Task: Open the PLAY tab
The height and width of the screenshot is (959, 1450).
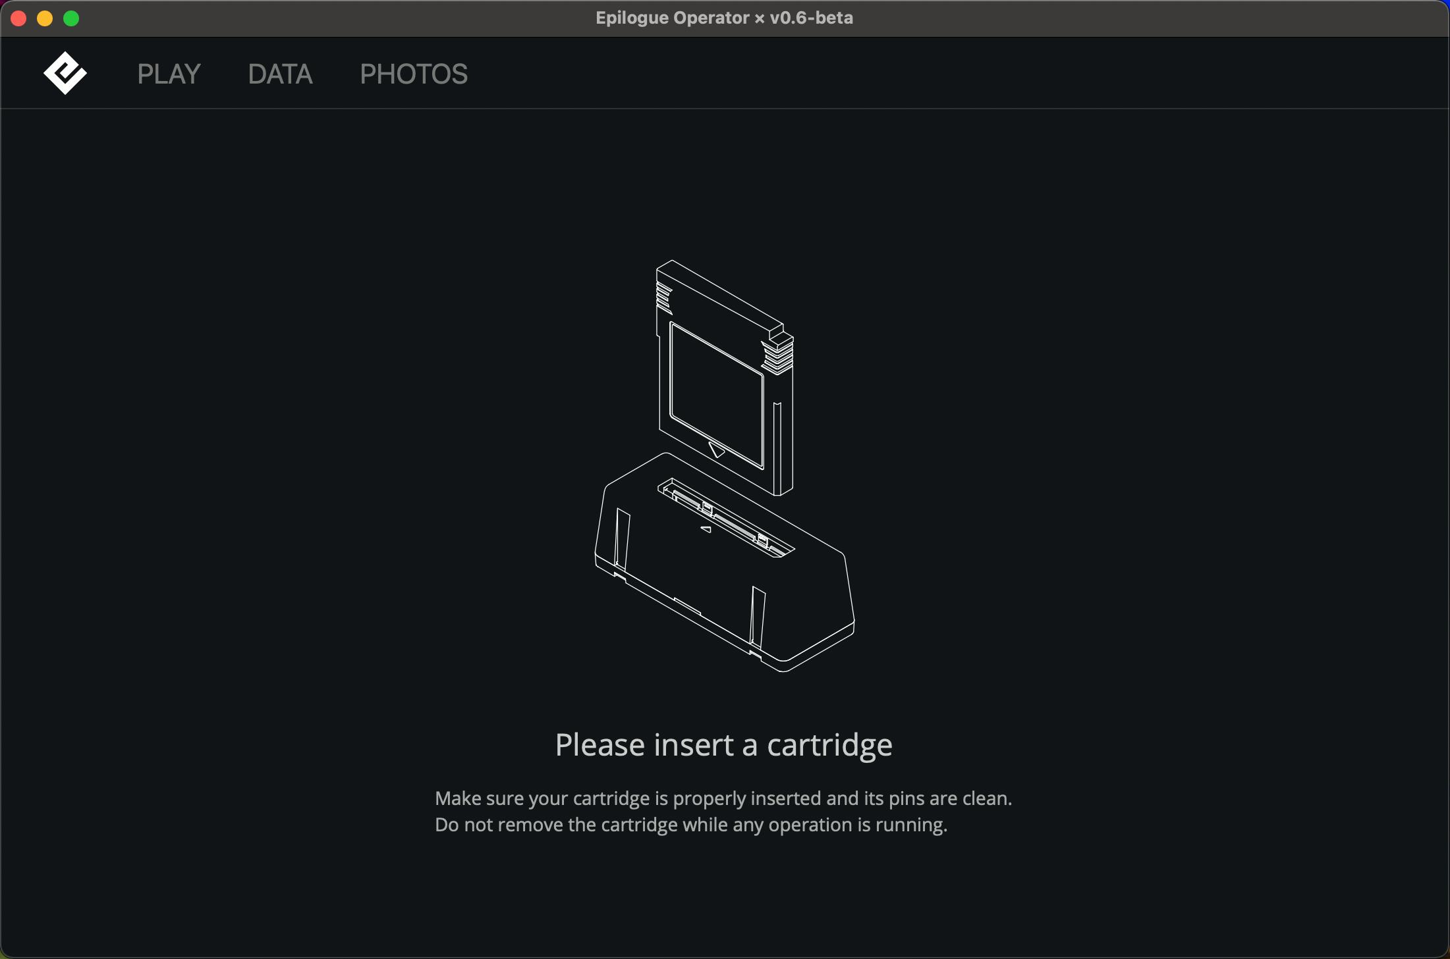Action: [169, 74]
